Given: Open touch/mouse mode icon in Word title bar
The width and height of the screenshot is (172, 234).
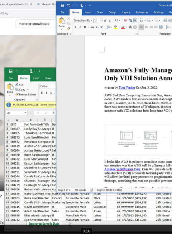Looking at the screenshot, I should pyautogui.click(x=82, y=5).
